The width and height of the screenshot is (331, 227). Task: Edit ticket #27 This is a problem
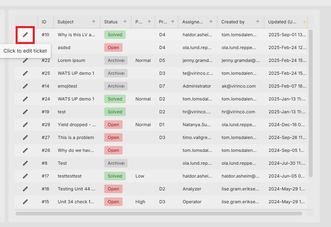(25, 137)
